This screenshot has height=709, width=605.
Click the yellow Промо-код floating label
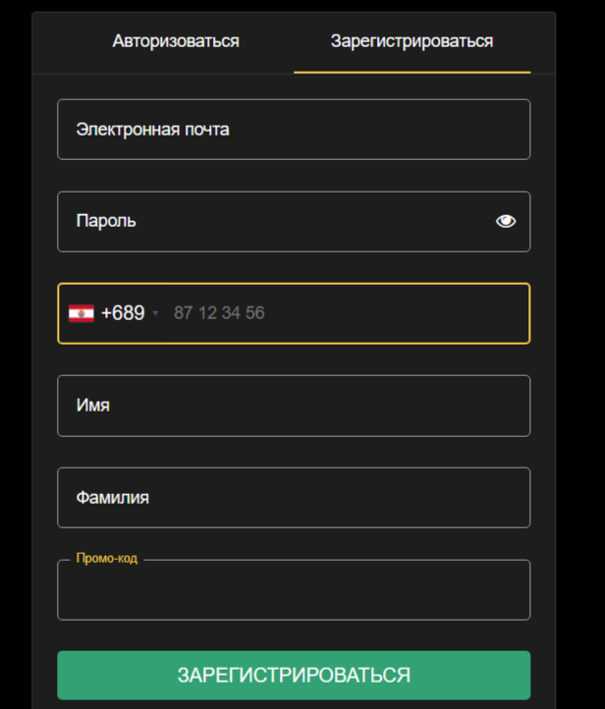tap(107, 559)
